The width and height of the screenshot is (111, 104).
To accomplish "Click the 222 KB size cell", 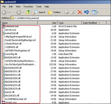I will click(53, 65).
